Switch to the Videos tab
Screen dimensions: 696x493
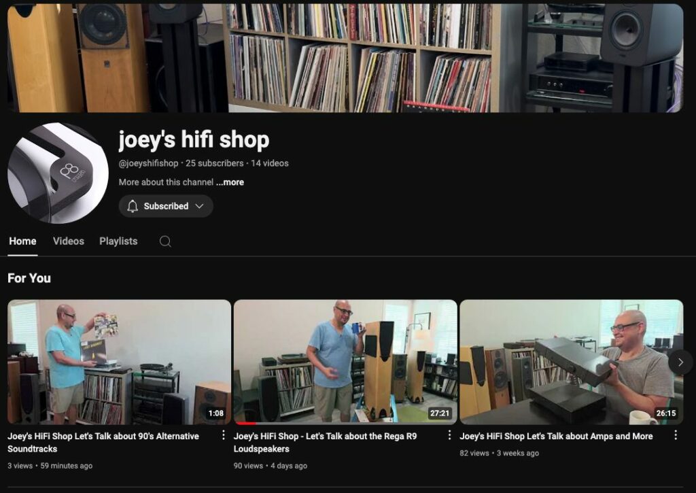(69, 241)
